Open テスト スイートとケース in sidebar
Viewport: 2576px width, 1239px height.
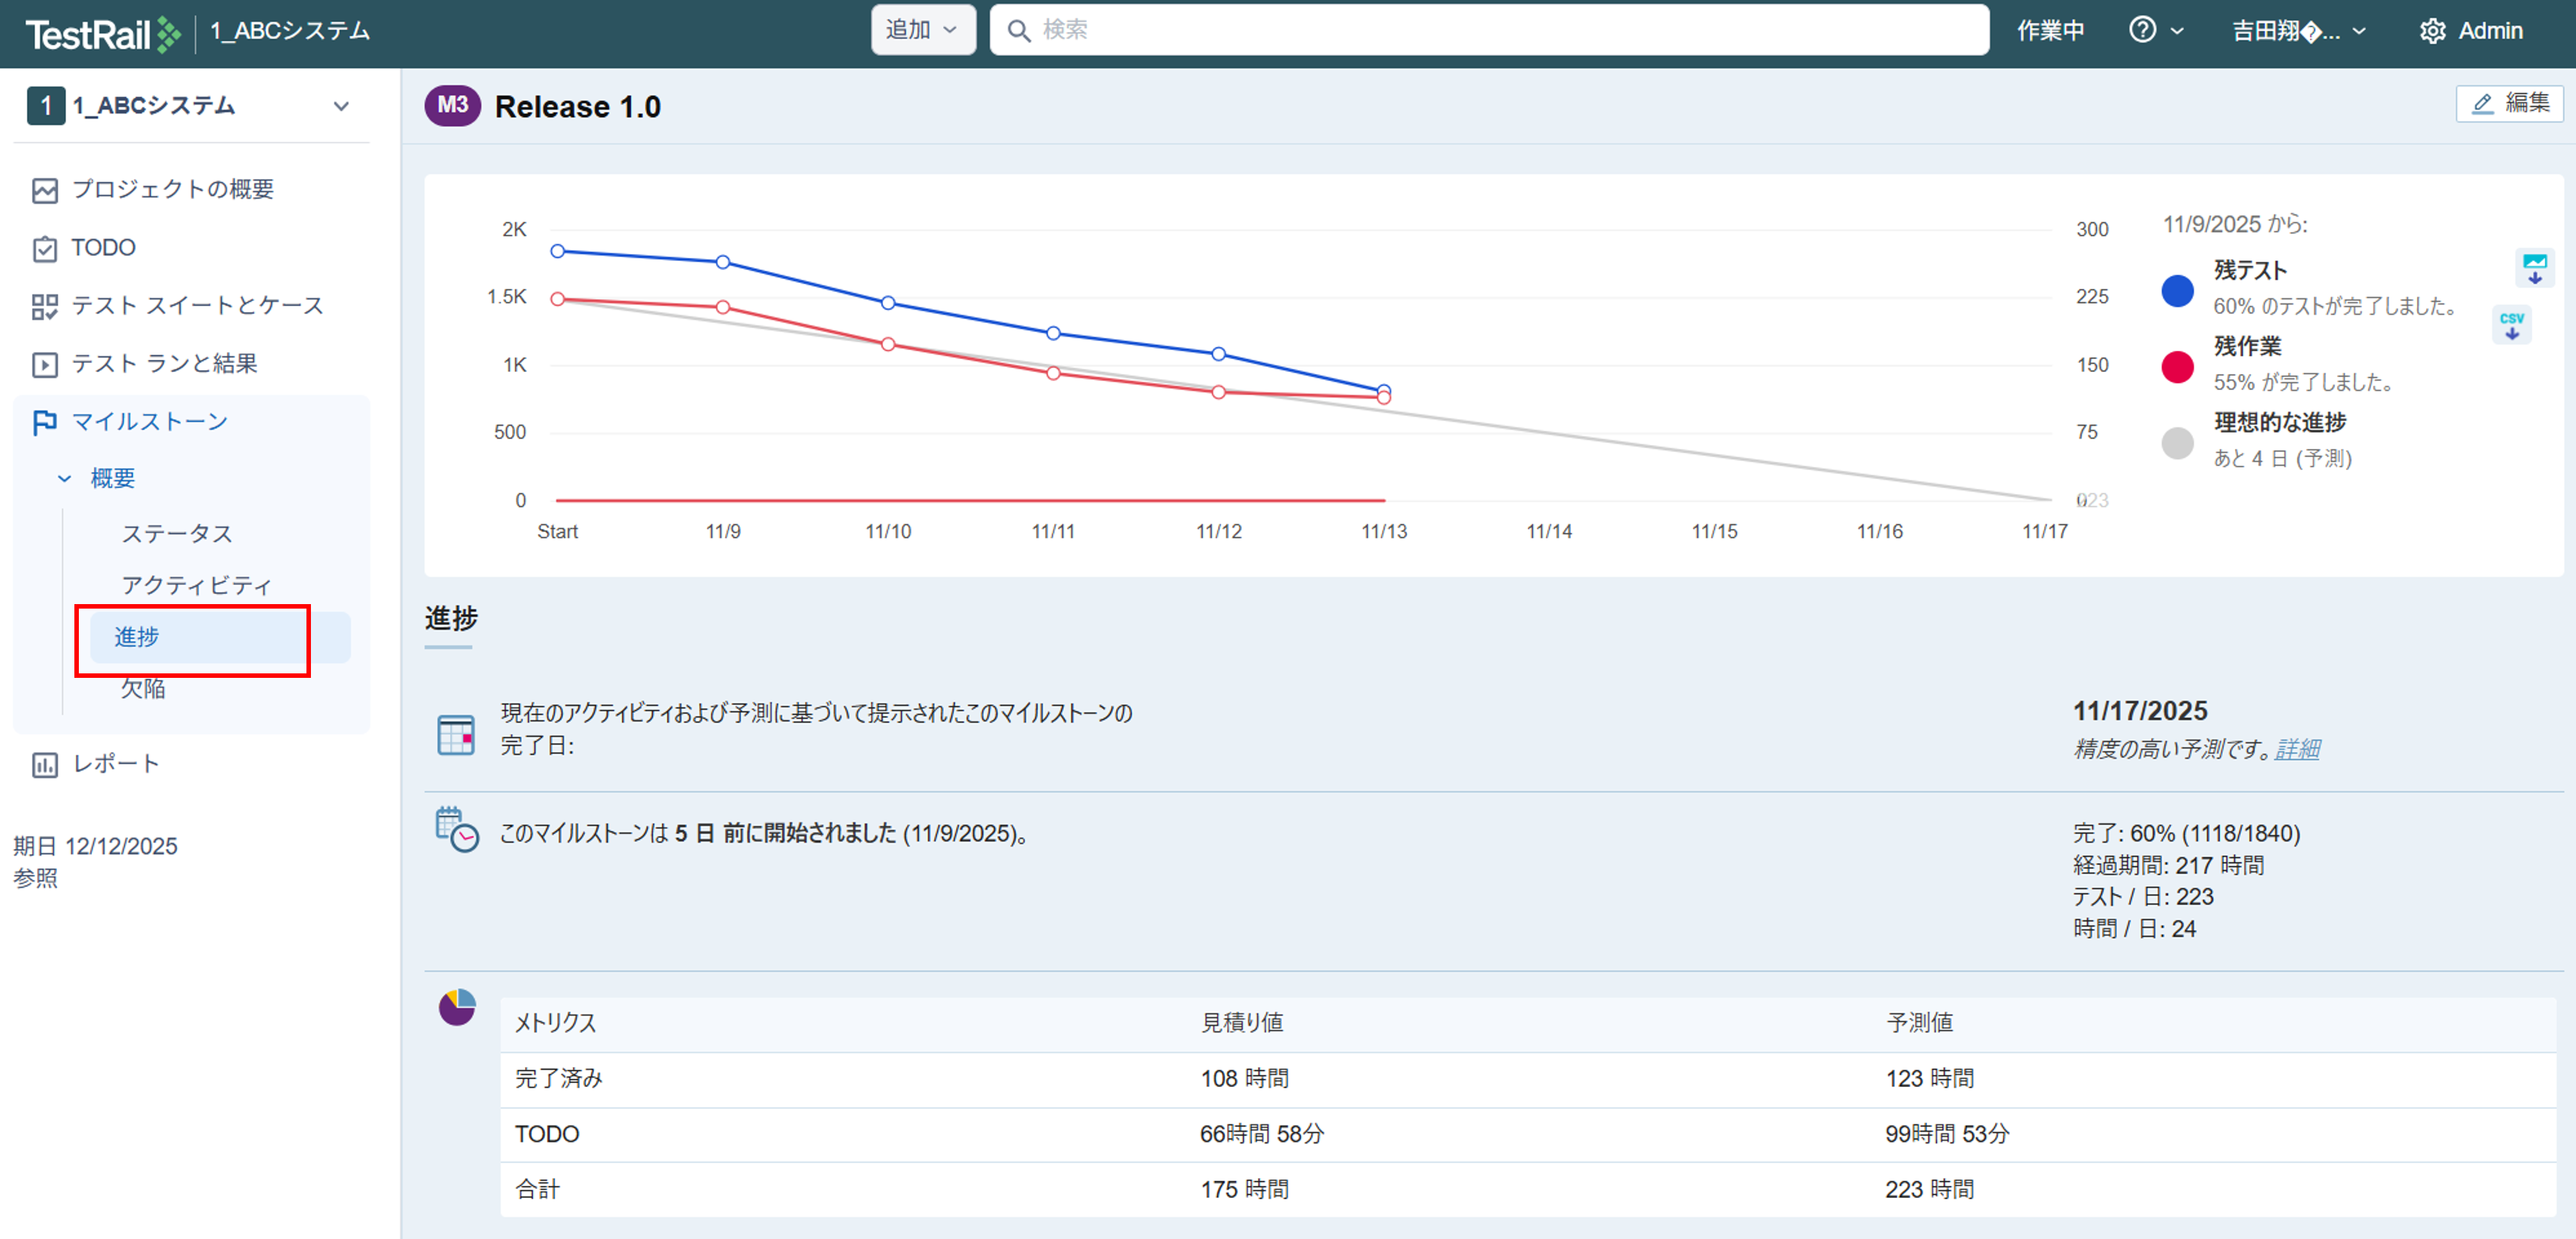click(x=197, y=305)
